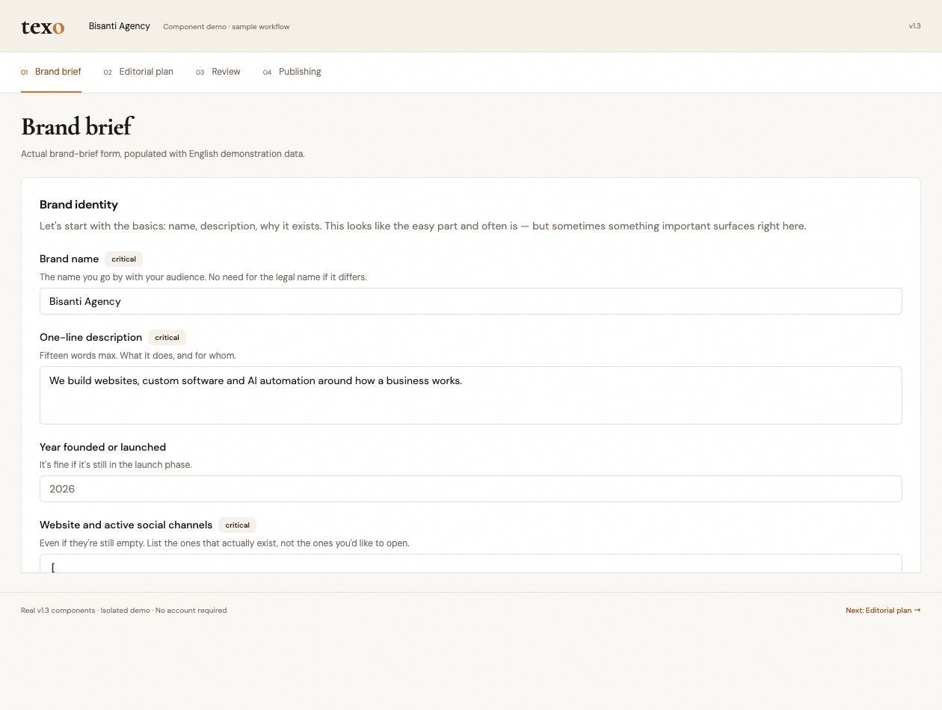
Task: Click the texo logo
Action: [x=43, y=27]
